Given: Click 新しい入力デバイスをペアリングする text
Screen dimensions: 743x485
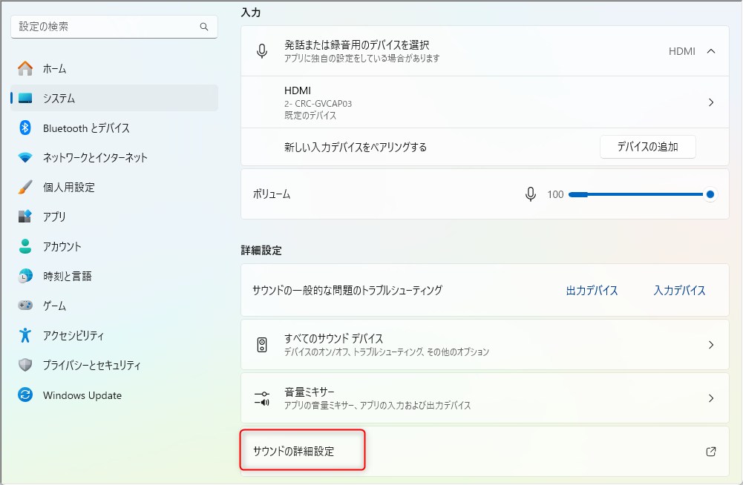Looking at the screenshot, I should click(356, 148).
